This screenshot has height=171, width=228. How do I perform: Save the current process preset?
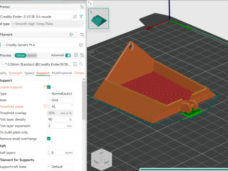(75, 64)
